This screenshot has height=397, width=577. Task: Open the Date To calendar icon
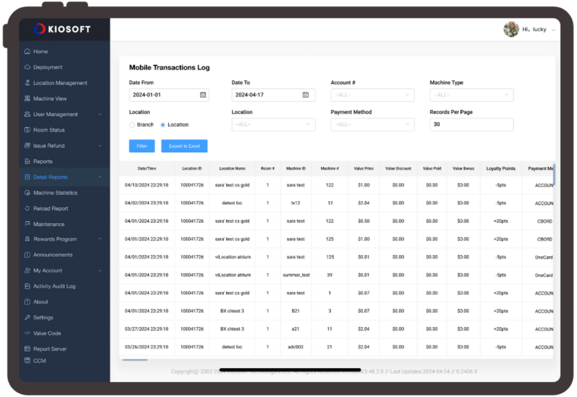pos(306,95)
